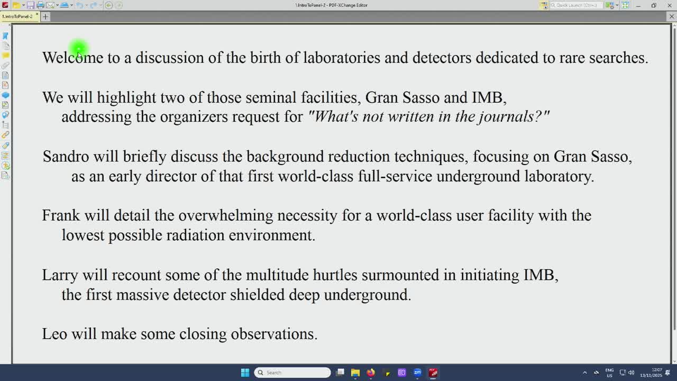This screenshot has width=677, height=381.
Task: Toggle full screen mode icon
Action: [625, 5]
